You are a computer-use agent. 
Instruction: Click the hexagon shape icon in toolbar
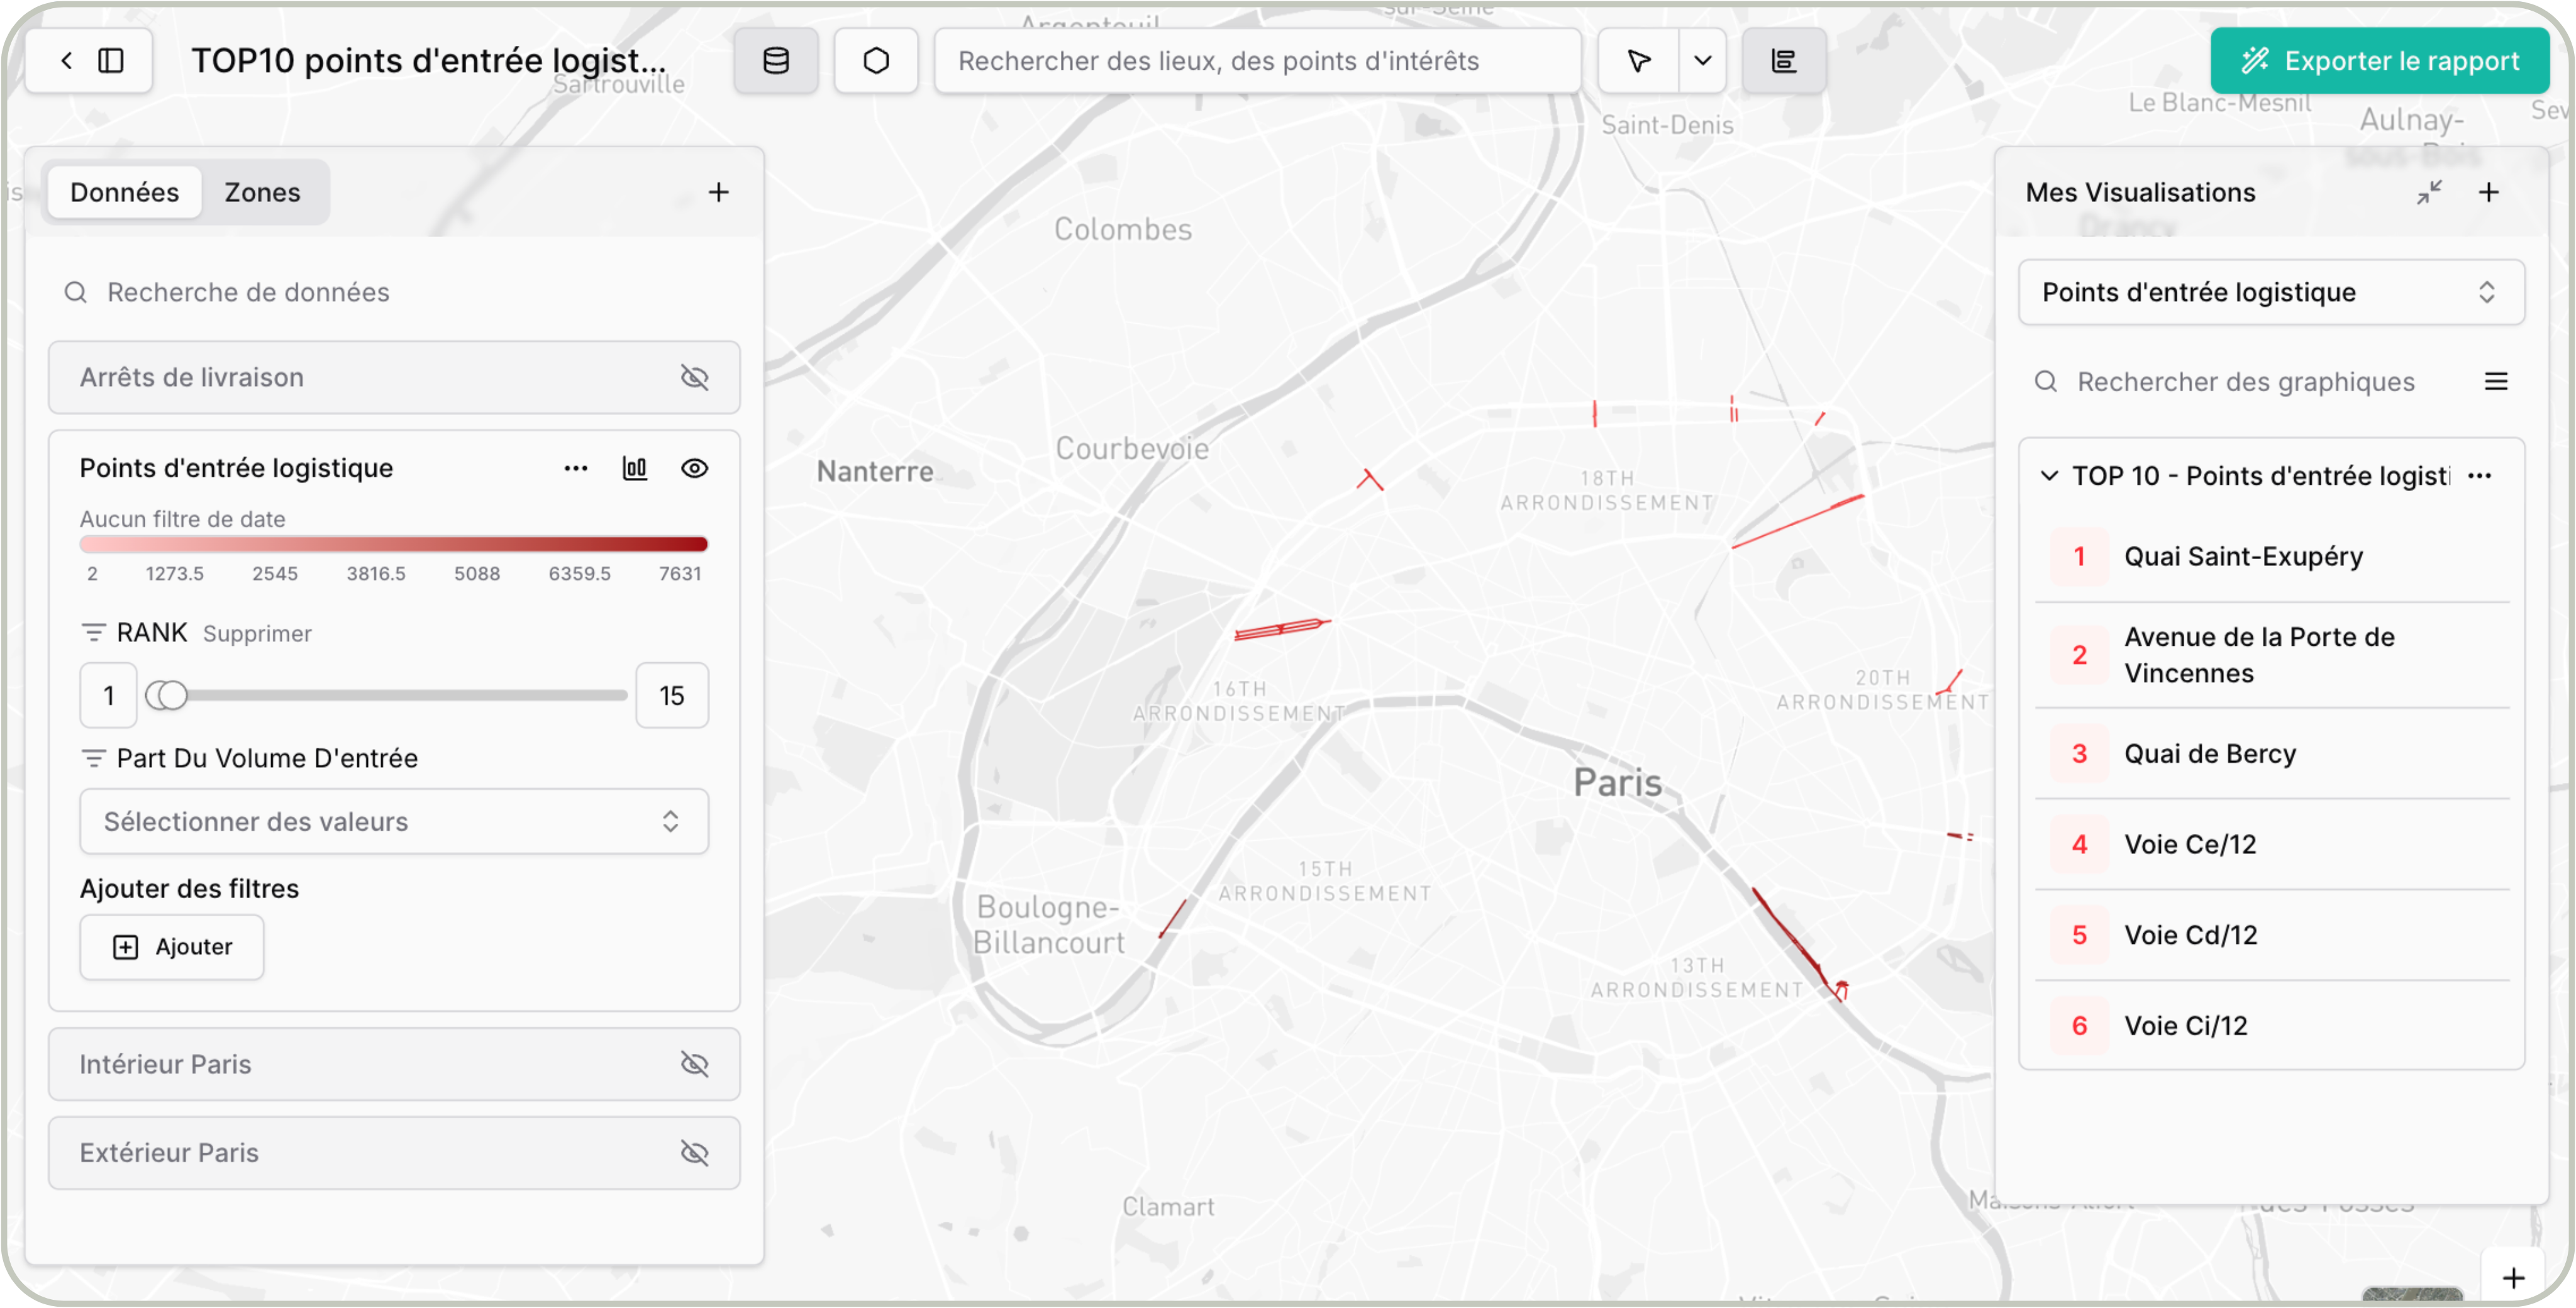(876, 61)
